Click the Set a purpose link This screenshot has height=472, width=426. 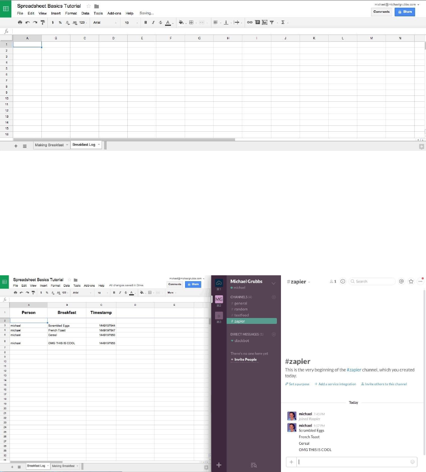click(297, 384)
